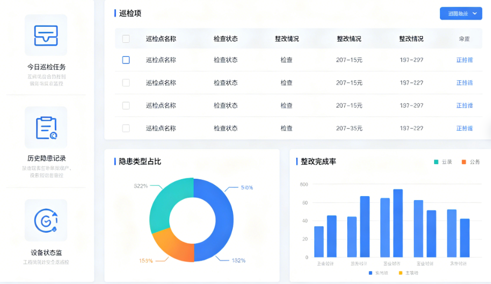491x284 pixels.
Task: Click the 207-35元 cell in the last row
Action: 349,128
